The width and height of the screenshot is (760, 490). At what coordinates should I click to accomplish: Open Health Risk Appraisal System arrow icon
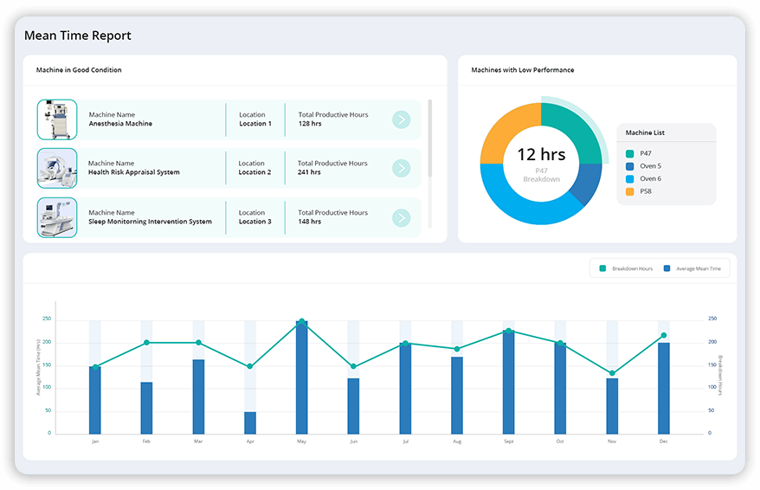tap(401, 168)
